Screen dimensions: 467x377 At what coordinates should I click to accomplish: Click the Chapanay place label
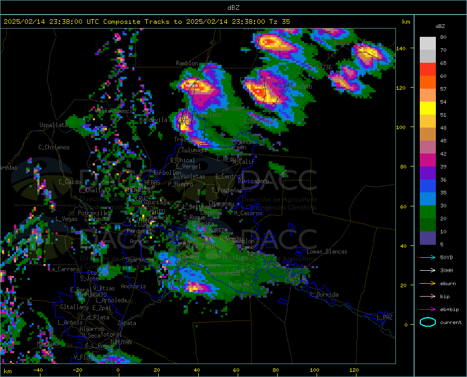(221, 203)
